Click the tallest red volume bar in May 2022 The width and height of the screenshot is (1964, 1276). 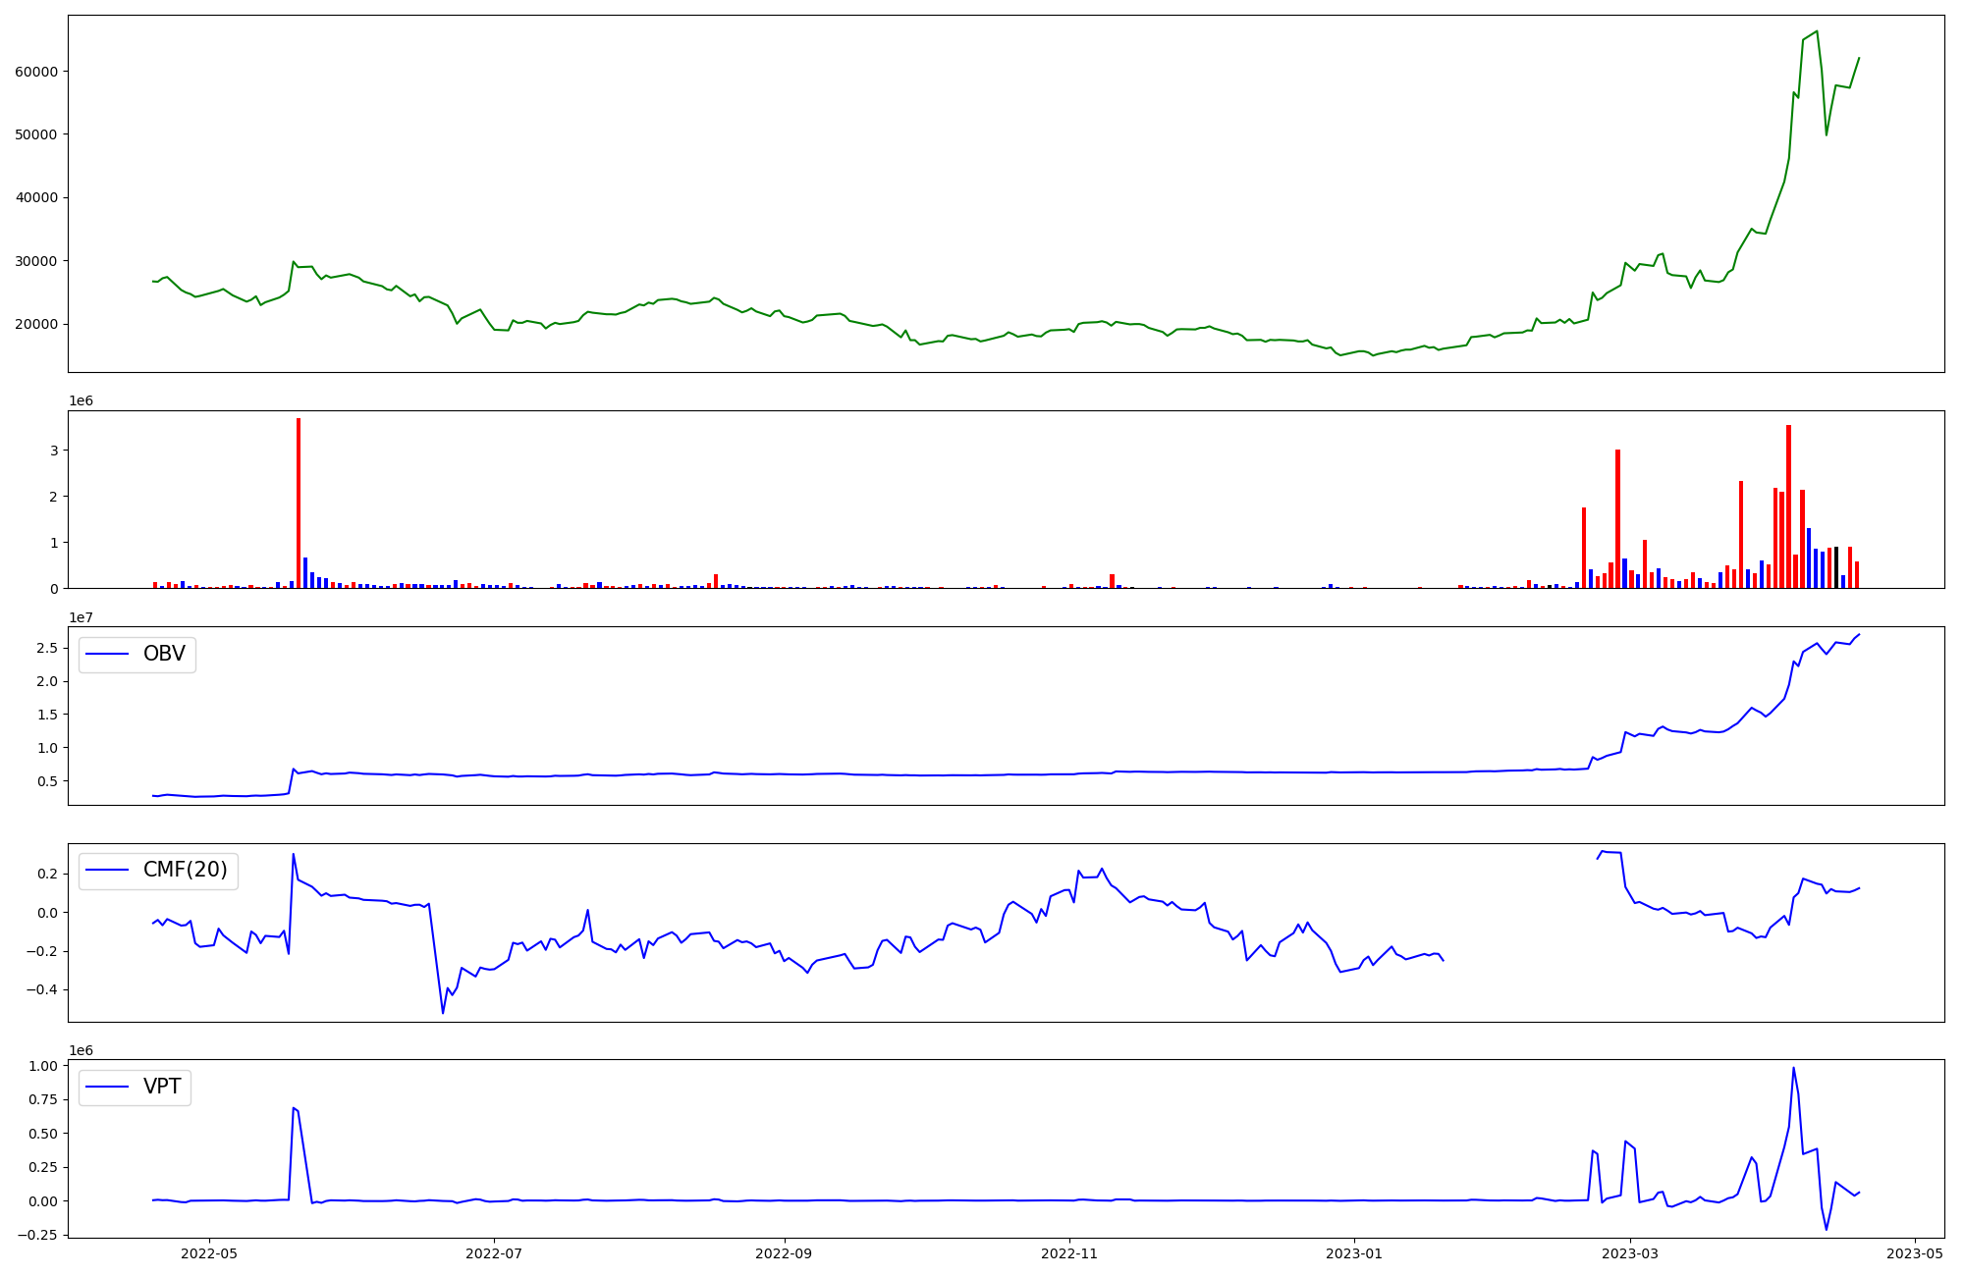299,501
